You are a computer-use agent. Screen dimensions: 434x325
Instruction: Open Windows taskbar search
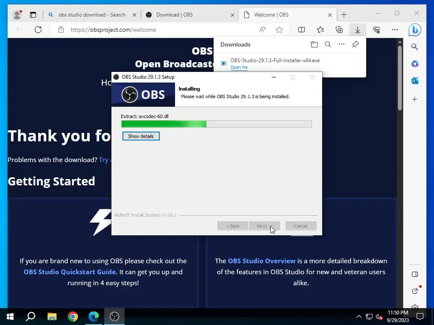coord(31,317)
